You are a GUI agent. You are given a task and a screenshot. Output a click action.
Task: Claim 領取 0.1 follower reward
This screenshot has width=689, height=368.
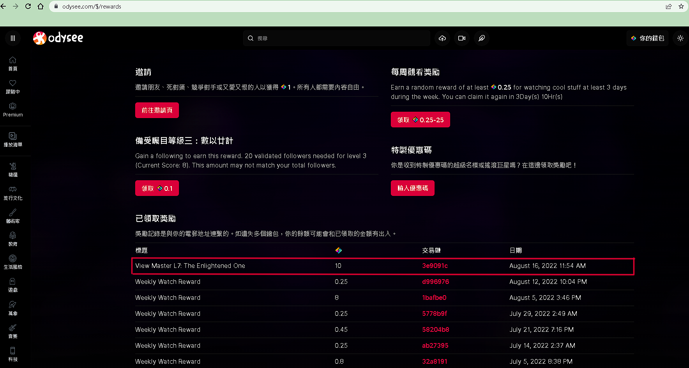(x=157, y=188)
